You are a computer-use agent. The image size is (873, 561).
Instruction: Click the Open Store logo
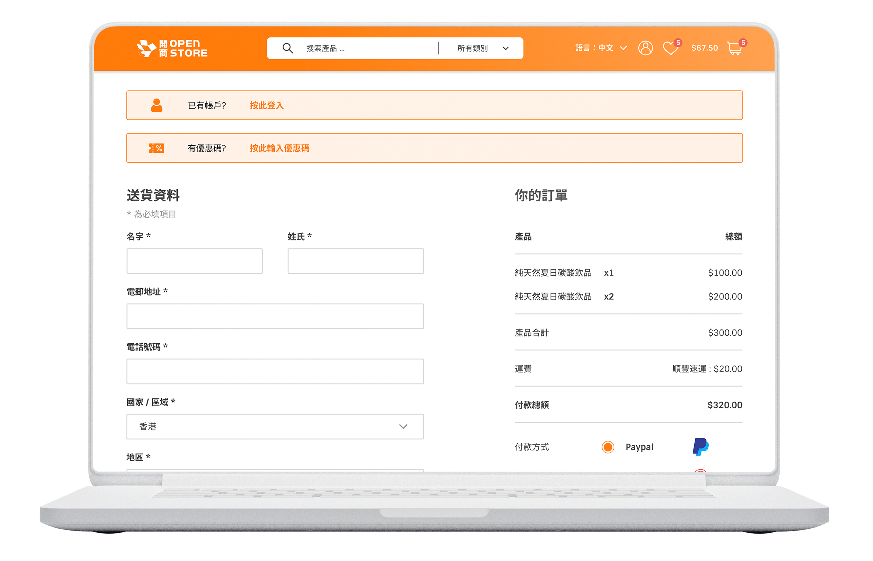pos(172,49)
